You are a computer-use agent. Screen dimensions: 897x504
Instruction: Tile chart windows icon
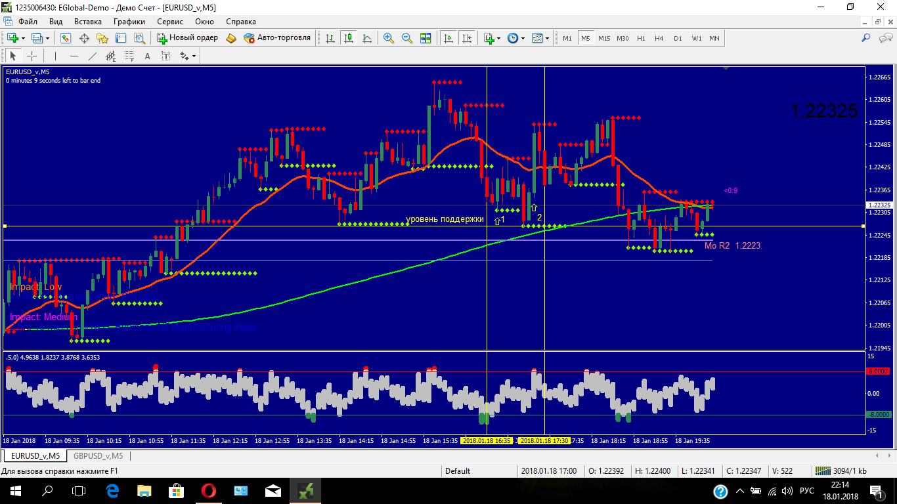click(x=426, y=38)
